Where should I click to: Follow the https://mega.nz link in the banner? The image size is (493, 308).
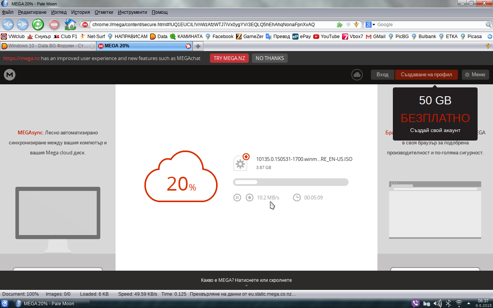[x=21, y=58]
